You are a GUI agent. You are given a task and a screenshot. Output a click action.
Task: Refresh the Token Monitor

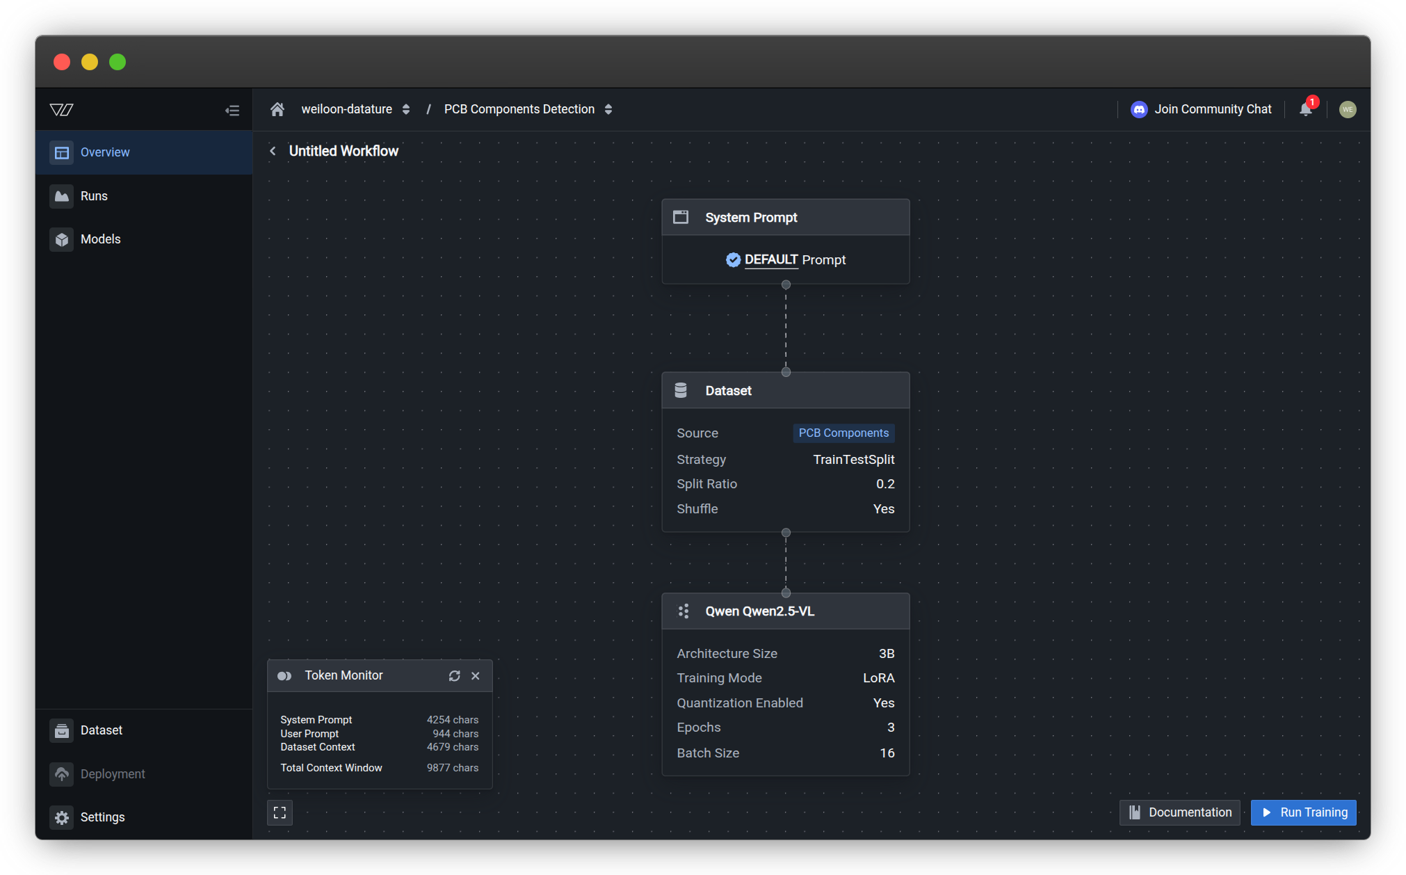454,676
